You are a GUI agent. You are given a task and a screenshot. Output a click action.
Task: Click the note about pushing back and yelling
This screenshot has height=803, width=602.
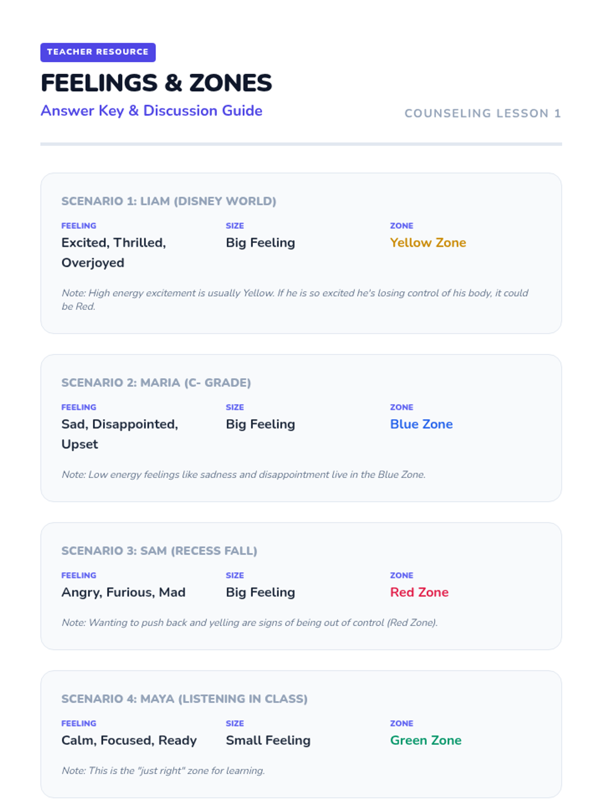249,622
